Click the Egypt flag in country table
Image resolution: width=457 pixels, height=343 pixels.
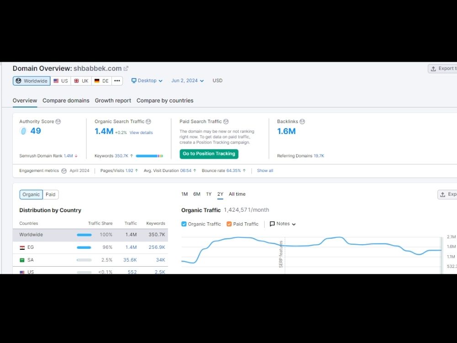click(x=22, y=247)
